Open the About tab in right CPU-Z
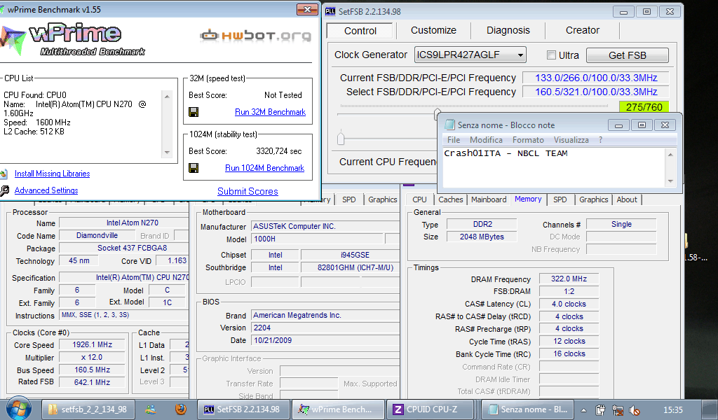 point(626,199)
